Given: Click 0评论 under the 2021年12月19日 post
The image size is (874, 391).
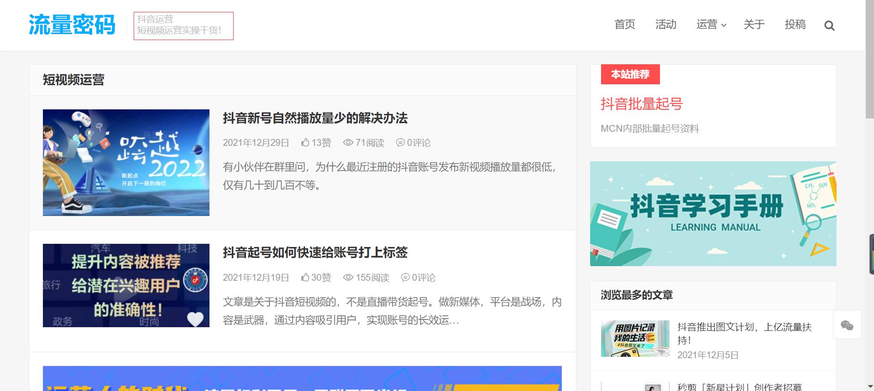Looking at the screenshot, I should point(424,278).
